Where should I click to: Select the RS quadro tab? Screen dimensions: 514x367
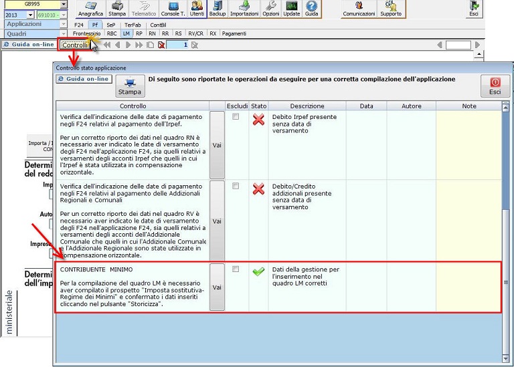point(178,33)
